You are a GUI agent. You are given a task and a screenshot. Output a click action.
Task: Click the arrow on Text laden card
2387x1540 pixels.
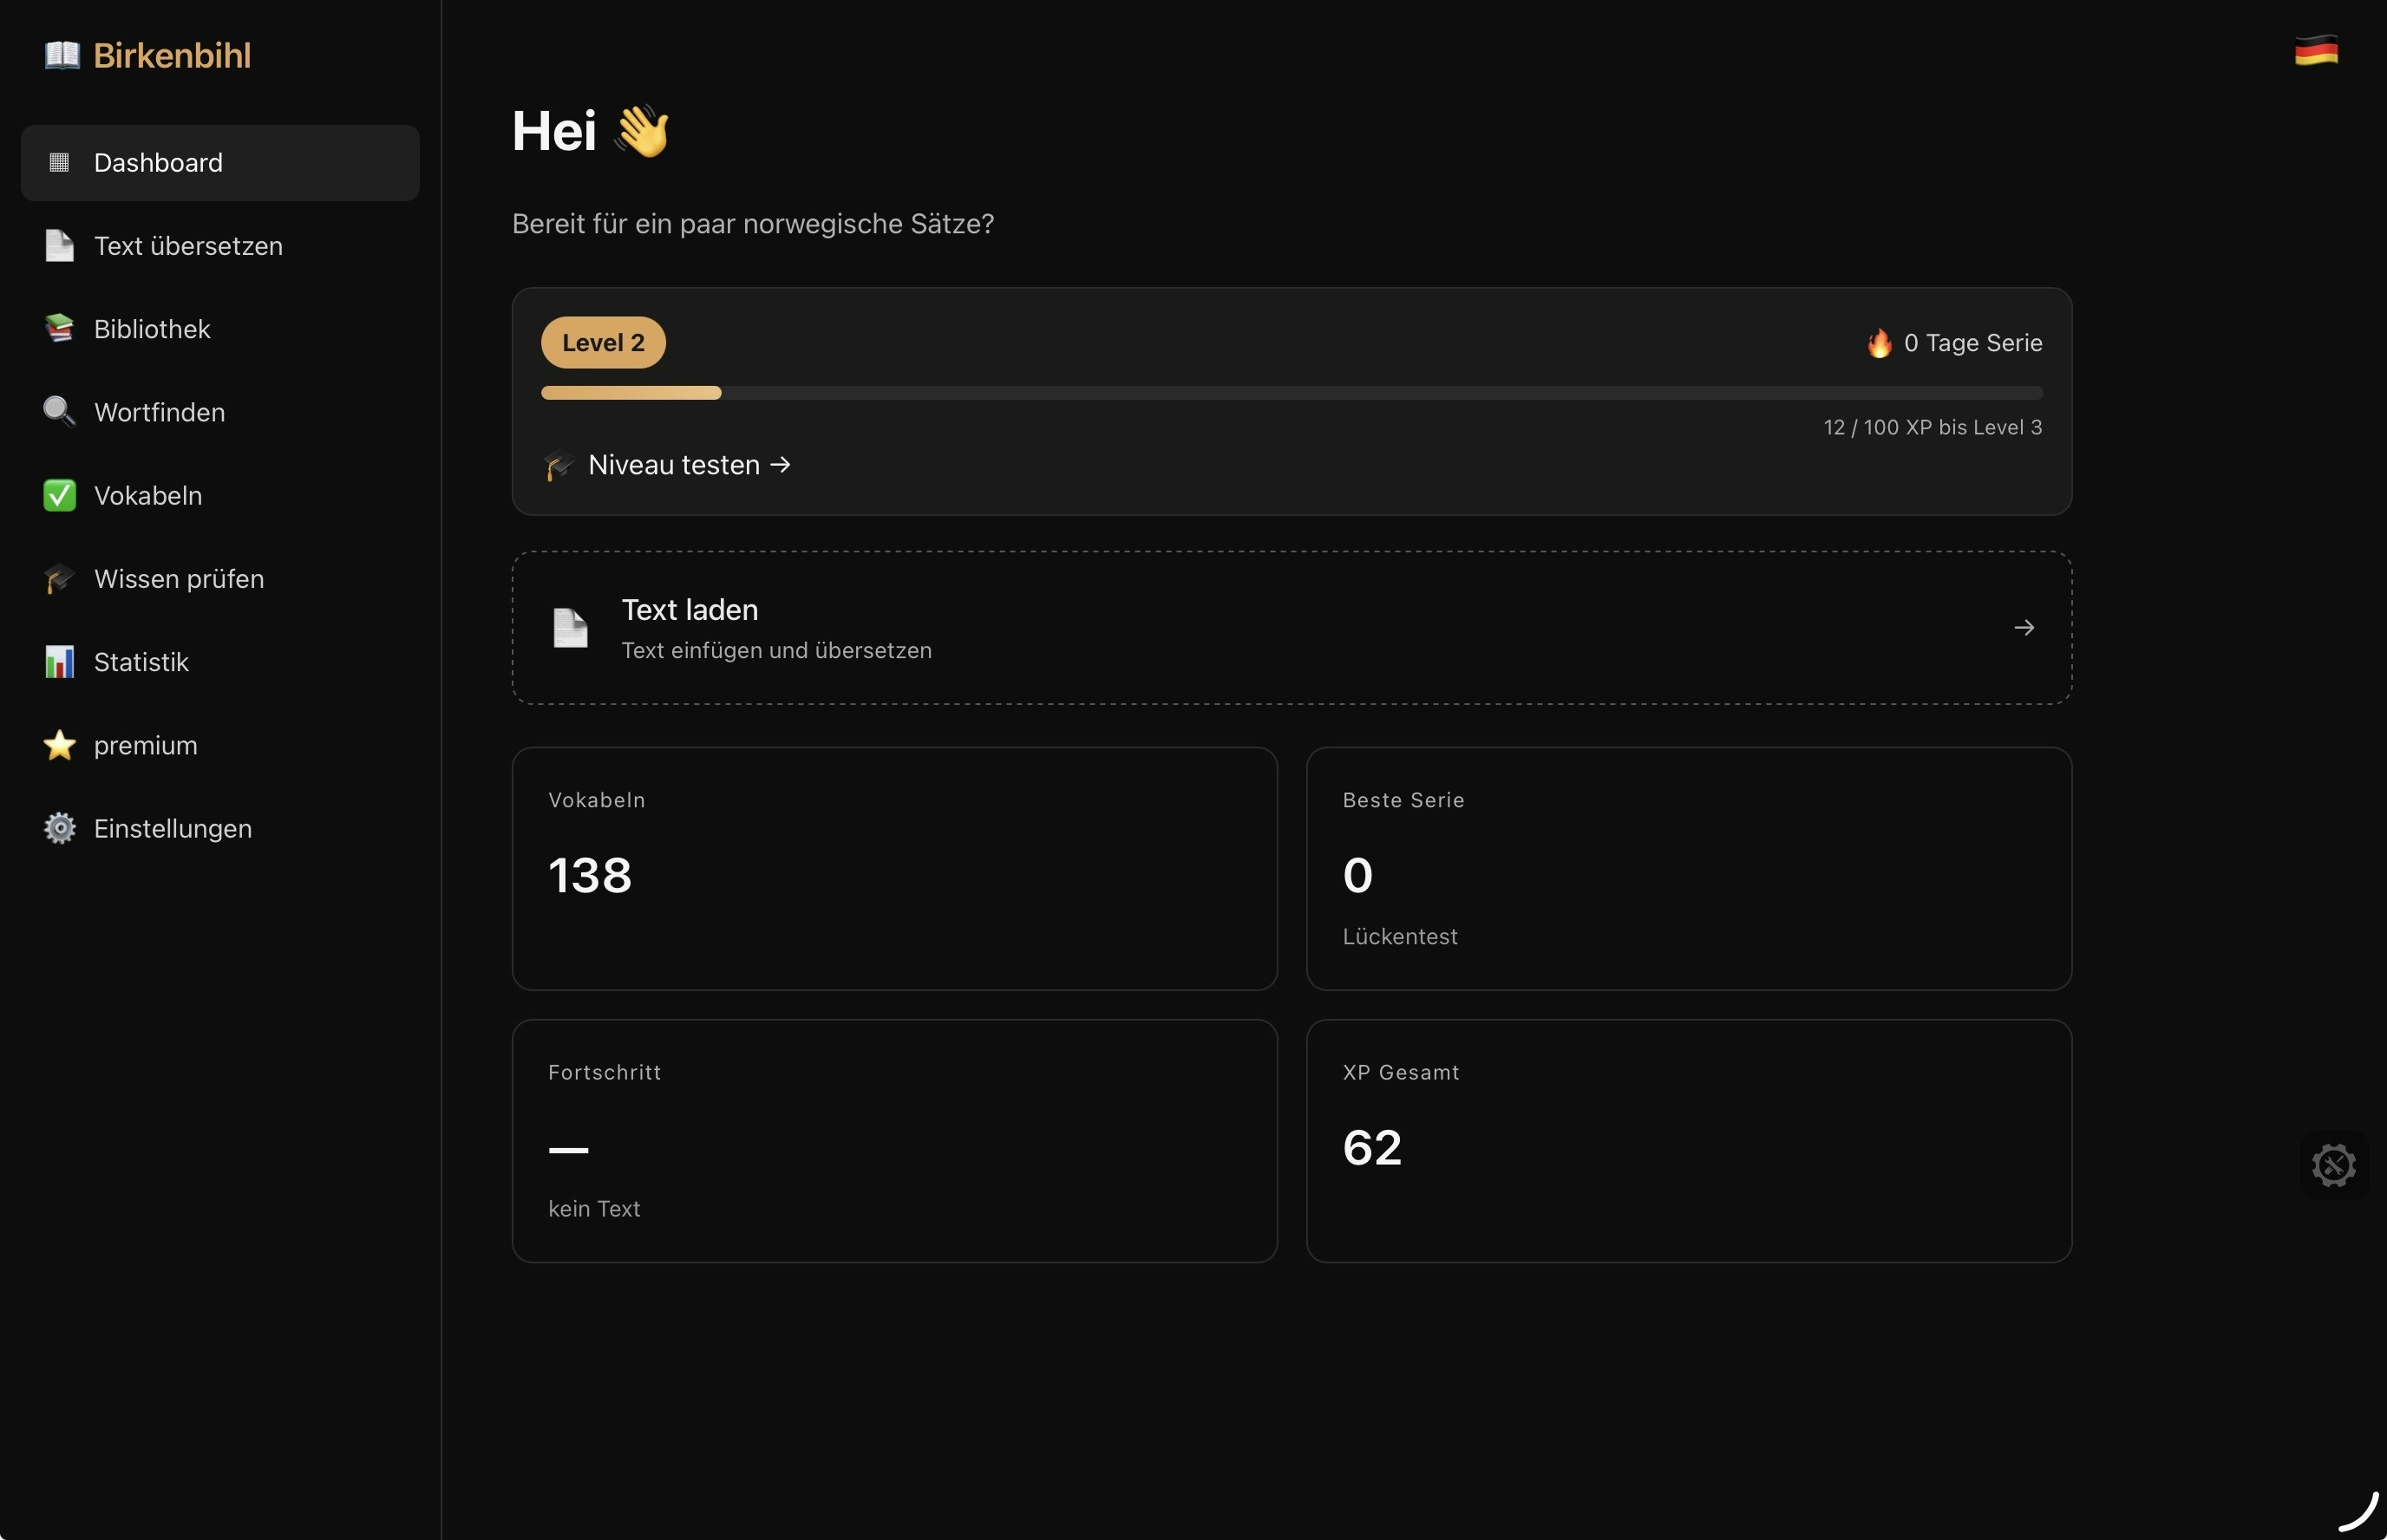(2023, 628)
